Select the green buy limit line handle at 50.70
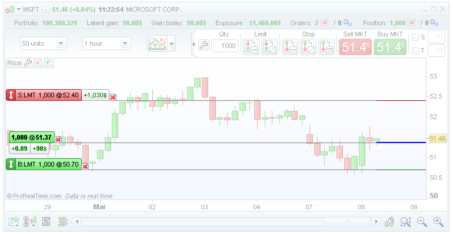The image size is (453, 234). point(401,170)
